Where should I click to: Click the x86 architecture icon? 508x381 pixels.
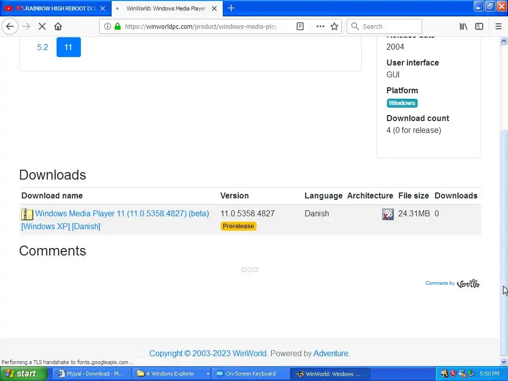388,214
